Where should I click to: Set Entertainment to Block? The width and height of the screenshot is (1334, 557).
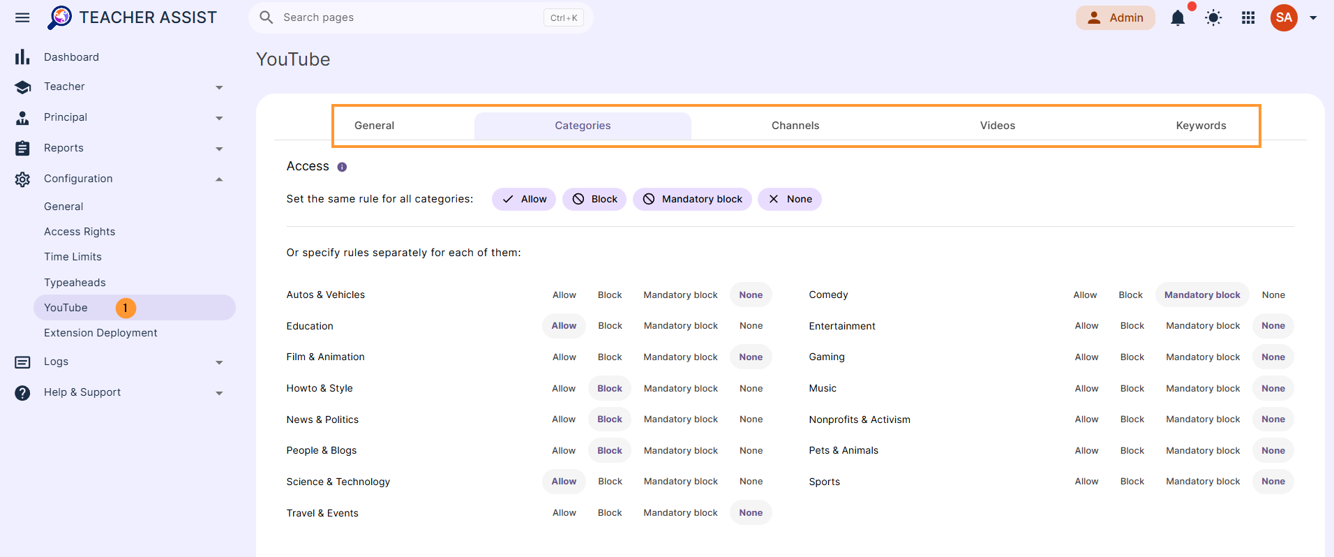tap(1132, 326)
